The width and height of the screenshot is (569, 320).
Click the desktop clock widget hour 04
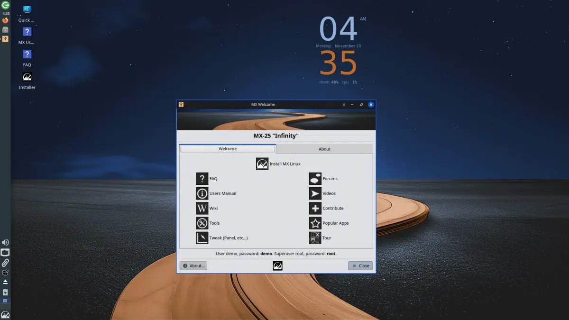(x=338, y=29)
